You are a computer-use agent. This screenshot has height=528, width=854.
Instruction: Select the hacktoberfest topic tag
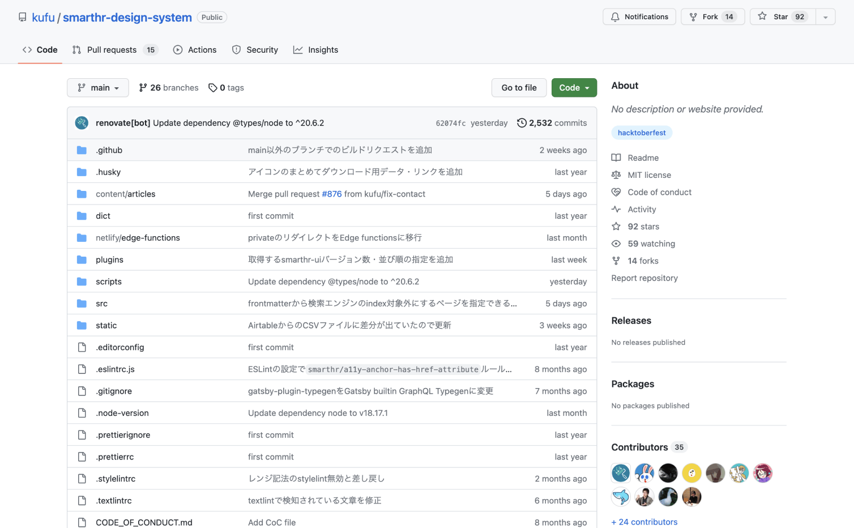pyautogui.click(x=642, y=133)
